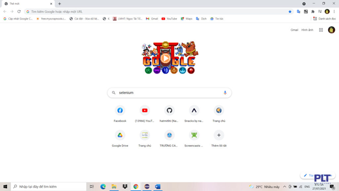The image size is (339, 191).
Task: Open the (13966) YouTube shortcut
Action: point(145,114)
